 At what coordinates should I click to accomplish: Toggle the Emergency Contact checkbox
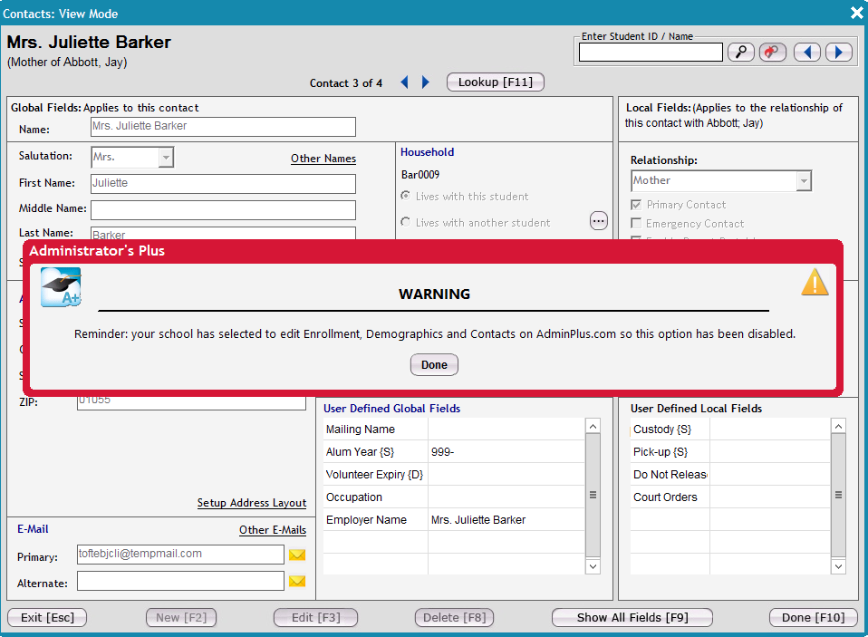tap(636, 223)
